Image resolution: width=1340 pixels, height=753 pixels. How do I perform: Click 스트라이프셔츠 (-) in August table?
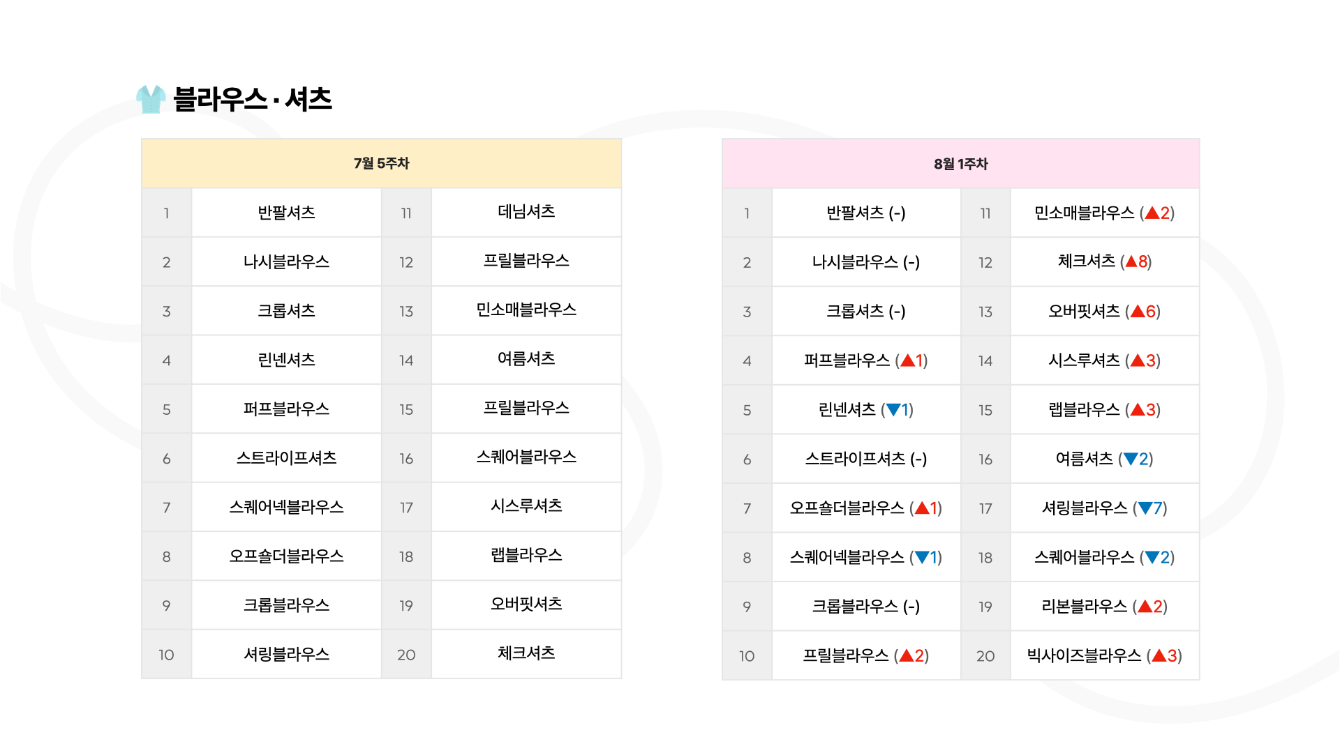(866, 459)
